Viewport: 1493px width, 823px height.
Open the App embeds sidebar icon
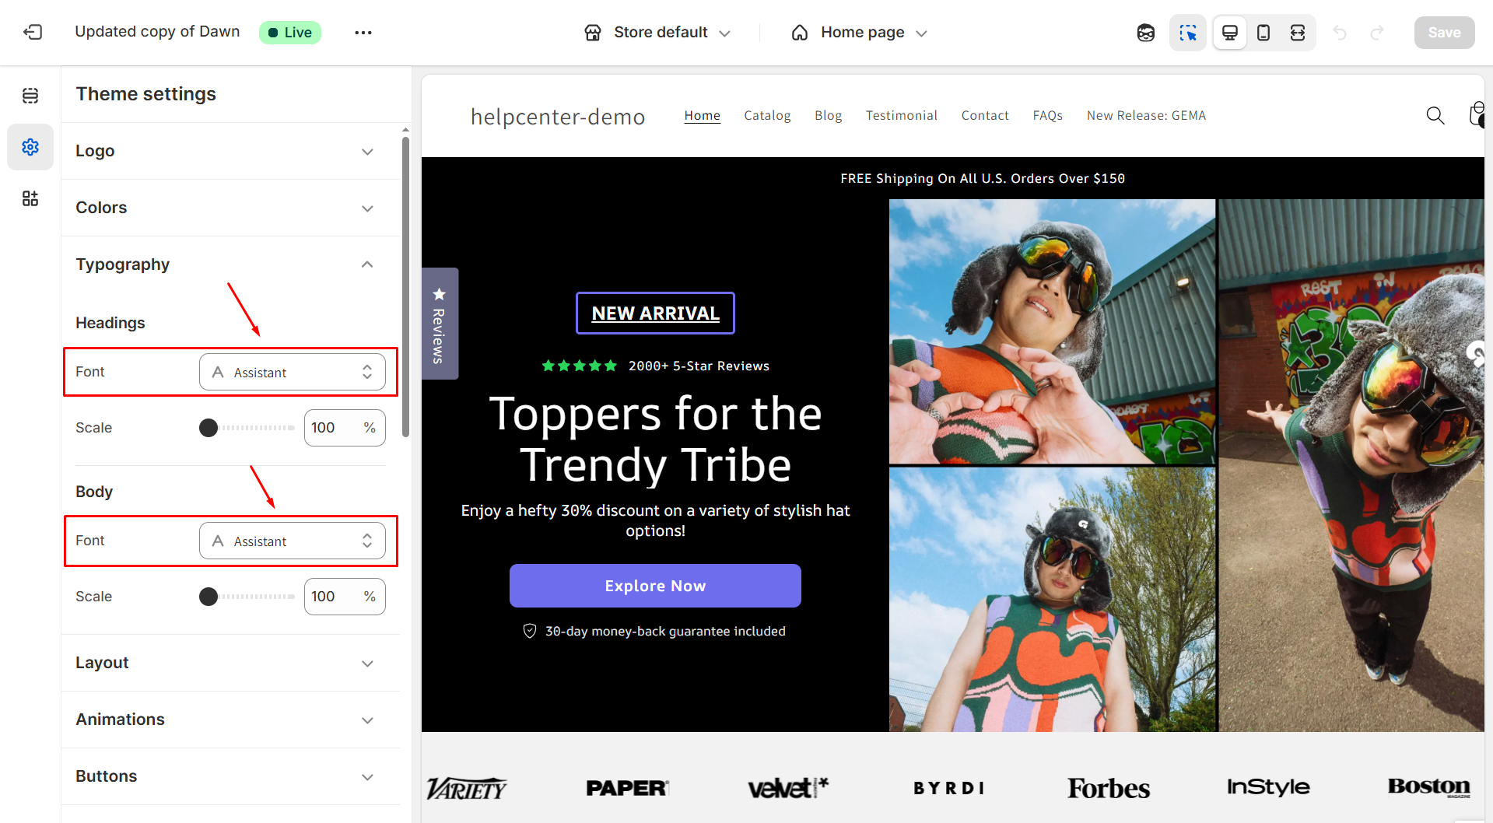(30, 198)
